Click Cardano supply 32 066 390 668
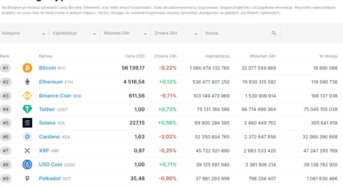The image size is (343, 187). (320, 137)
